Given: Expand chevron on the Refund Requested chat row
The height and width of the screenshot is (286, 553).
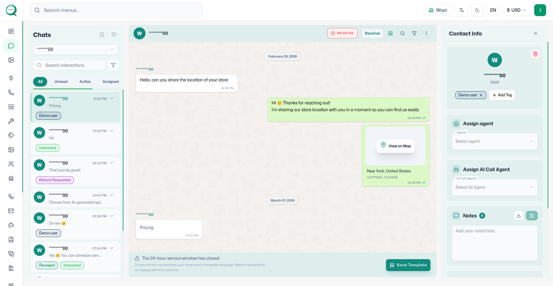Looking at the screenshot, I should coord(112,163).
